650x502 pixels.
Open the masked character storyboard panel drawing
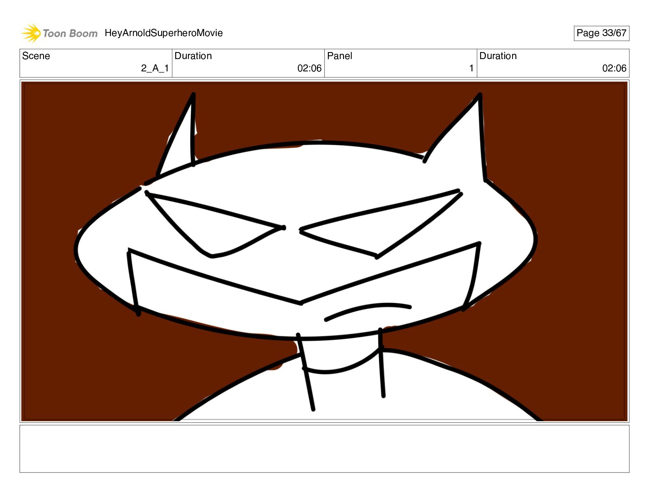(324, 251)
